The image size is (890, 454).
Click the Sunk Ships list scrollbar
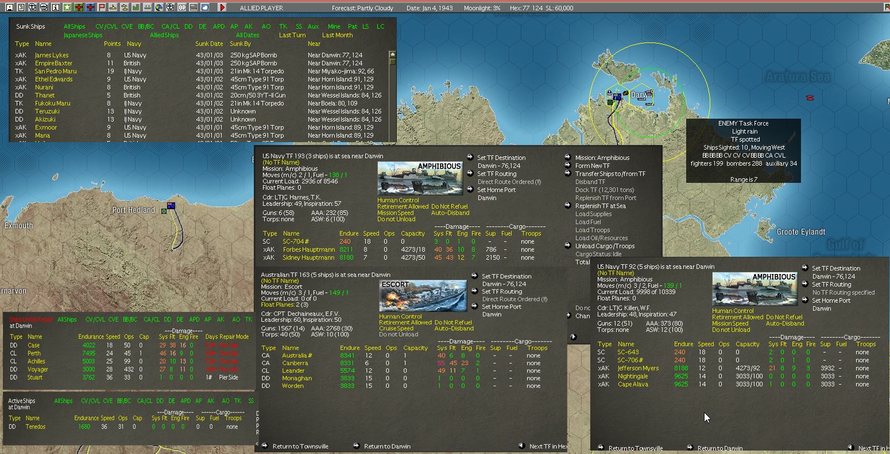tap(393, 95)
